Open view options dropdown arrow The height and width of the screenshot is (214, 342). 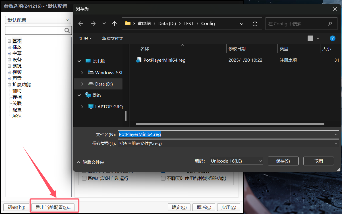[x=318, y=38]
